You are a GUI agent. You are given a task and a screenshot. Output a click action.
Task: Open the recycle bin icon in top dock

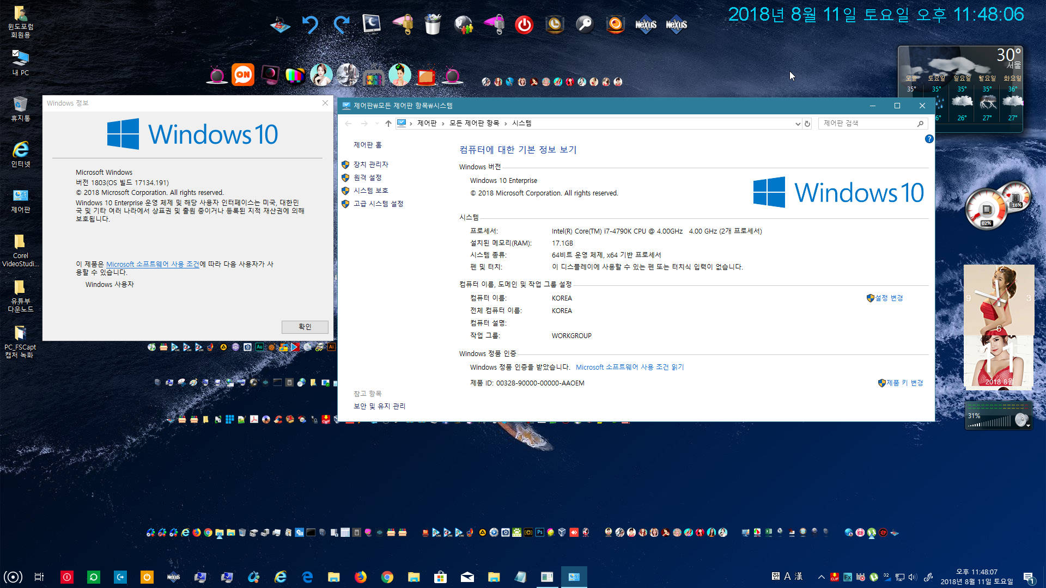click(x=433, y=24)
